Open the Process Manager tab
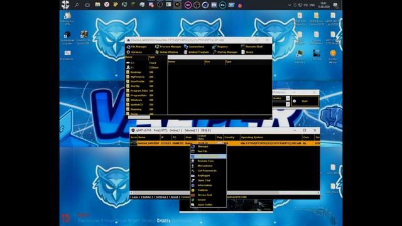The width and height of the screenshot is (402, 226). pyautogui.click(x=168, y=46)
